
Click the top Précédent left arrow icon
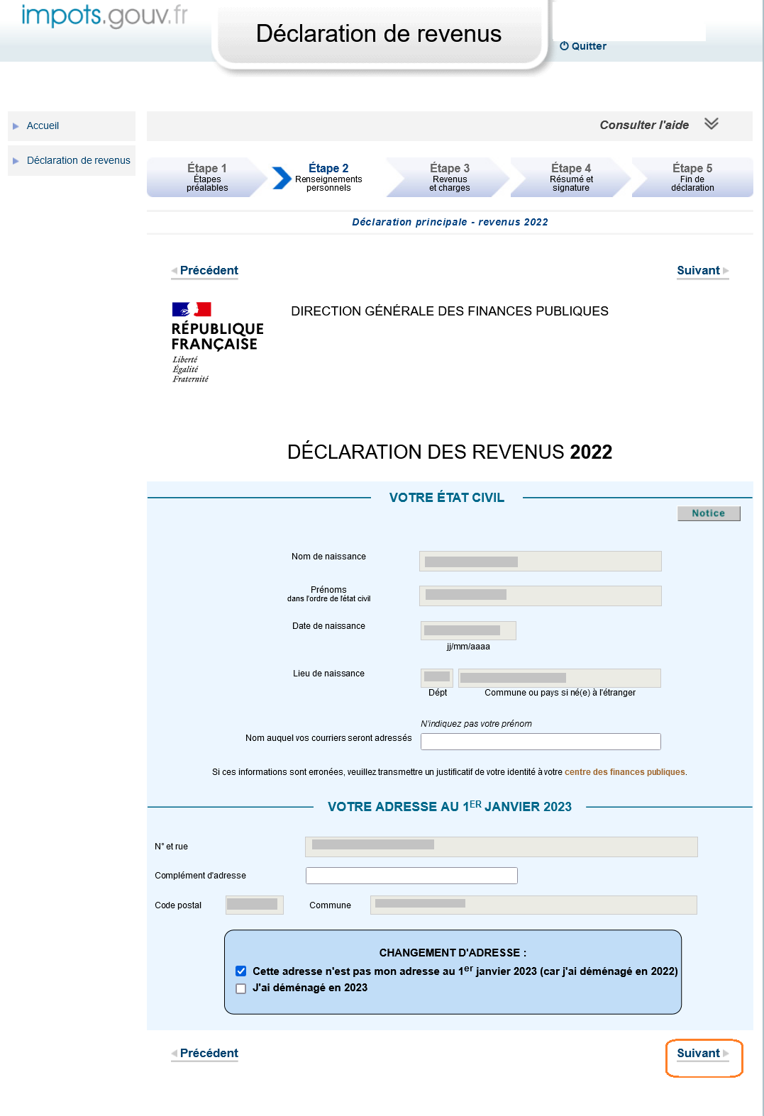174,271
